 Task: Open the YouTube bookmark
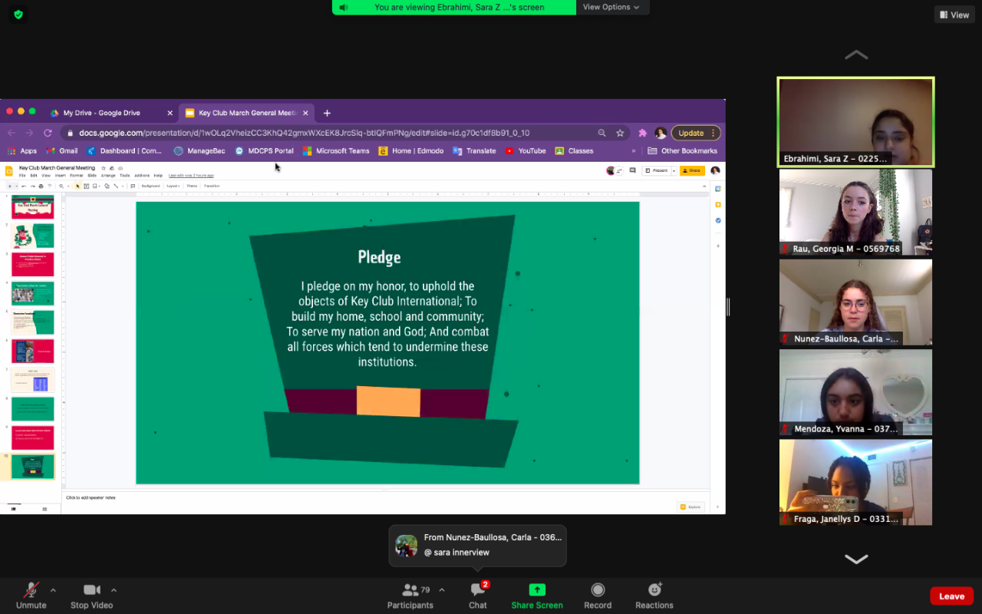[526, 151]
